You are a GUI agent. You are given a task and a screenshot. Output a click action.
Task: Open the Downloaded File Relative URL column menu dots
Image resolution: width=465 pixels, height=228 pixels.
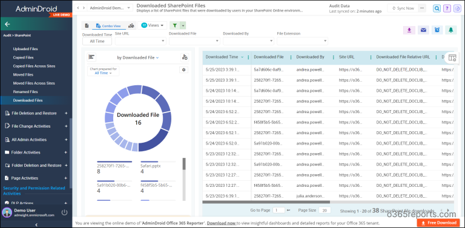coord(436,57)
